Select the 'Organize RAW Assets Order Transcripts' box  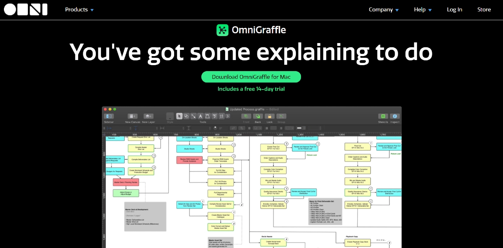point(220,160)
